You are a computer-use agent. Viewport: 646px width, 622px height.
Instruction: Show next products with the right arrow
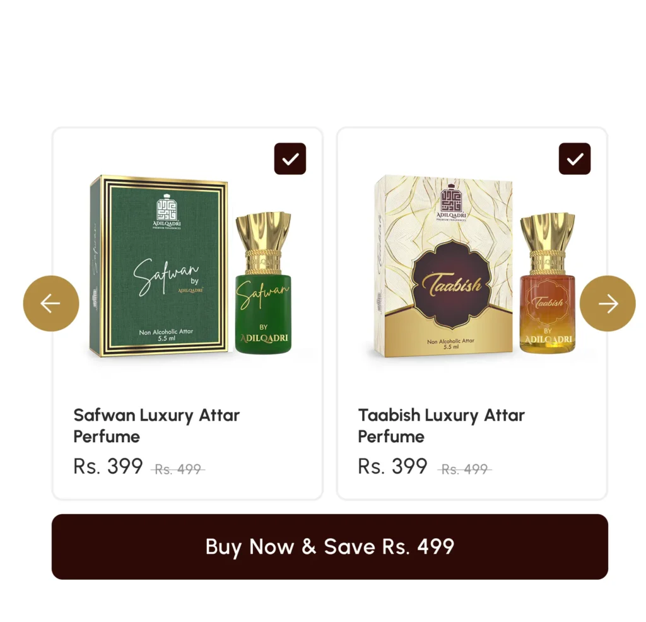point(608,303)
